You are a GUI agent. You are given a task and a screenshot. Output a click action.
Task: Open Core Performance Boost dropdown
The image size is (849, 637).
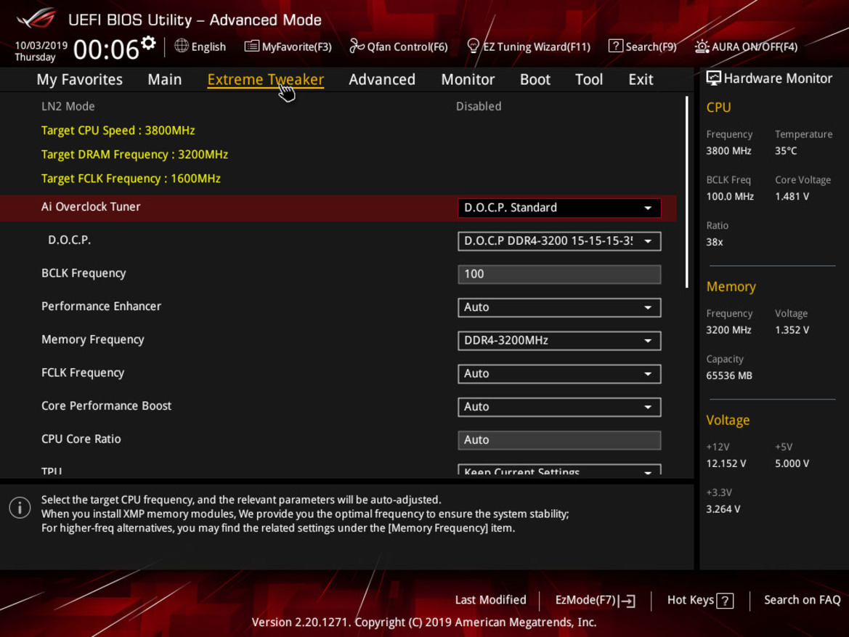558,407
